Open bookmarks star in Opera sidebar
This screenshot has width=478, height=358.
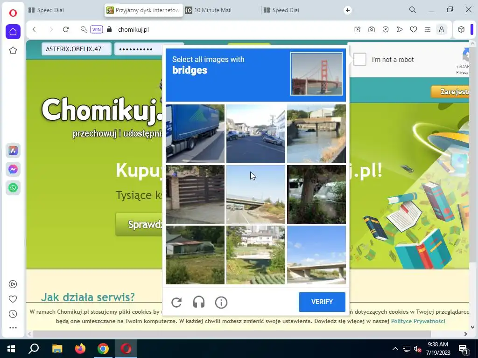[13, 50]
